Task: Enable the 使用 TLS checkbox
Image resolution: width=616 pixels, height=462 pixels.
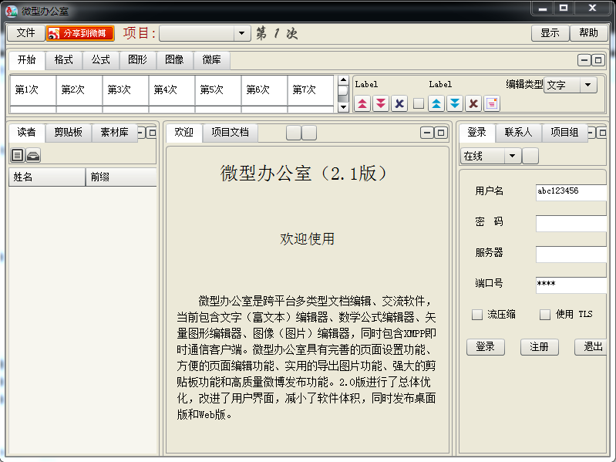Action: [544, 314]
